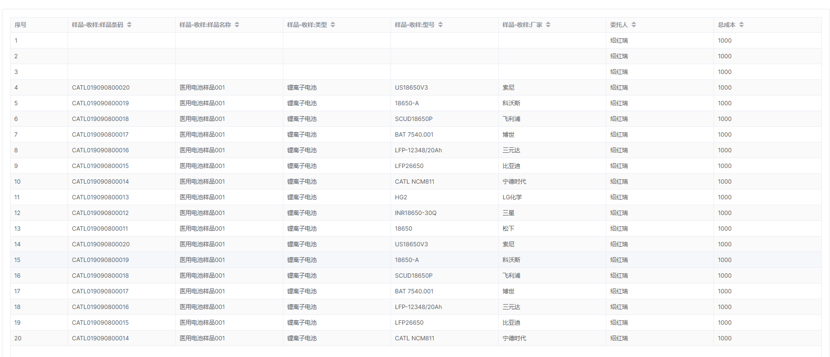Select CATL019090800019 in row 15
The width and height of the screenshot is (830, 357).
tap(100, 260)
